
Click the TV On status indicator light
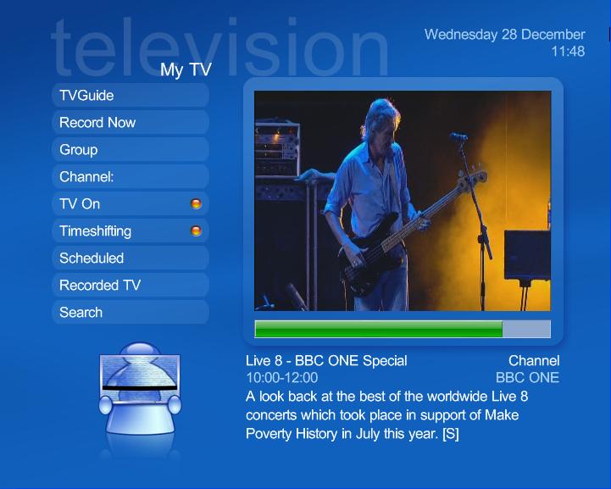coord(196,203)
